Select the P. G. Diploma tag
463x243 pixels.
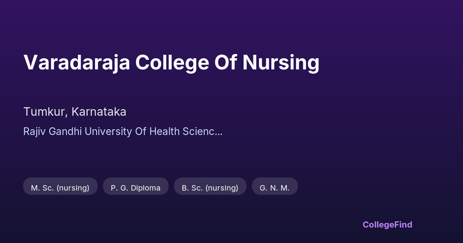pyautogui.click(x=135, y=188)
